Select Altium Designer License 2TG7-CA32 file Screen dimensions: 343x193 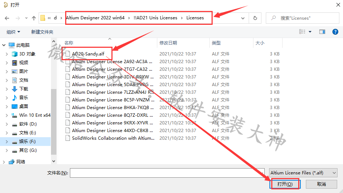tap(112, 69)
